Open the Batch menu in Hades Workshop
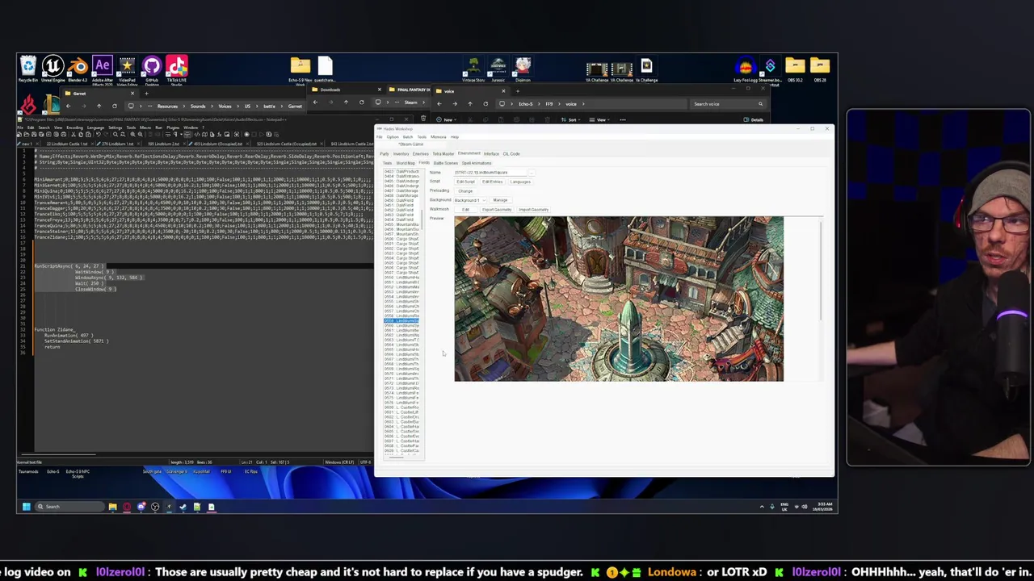The height and width of the screenshot is (581, 1034). pos(408,137)
